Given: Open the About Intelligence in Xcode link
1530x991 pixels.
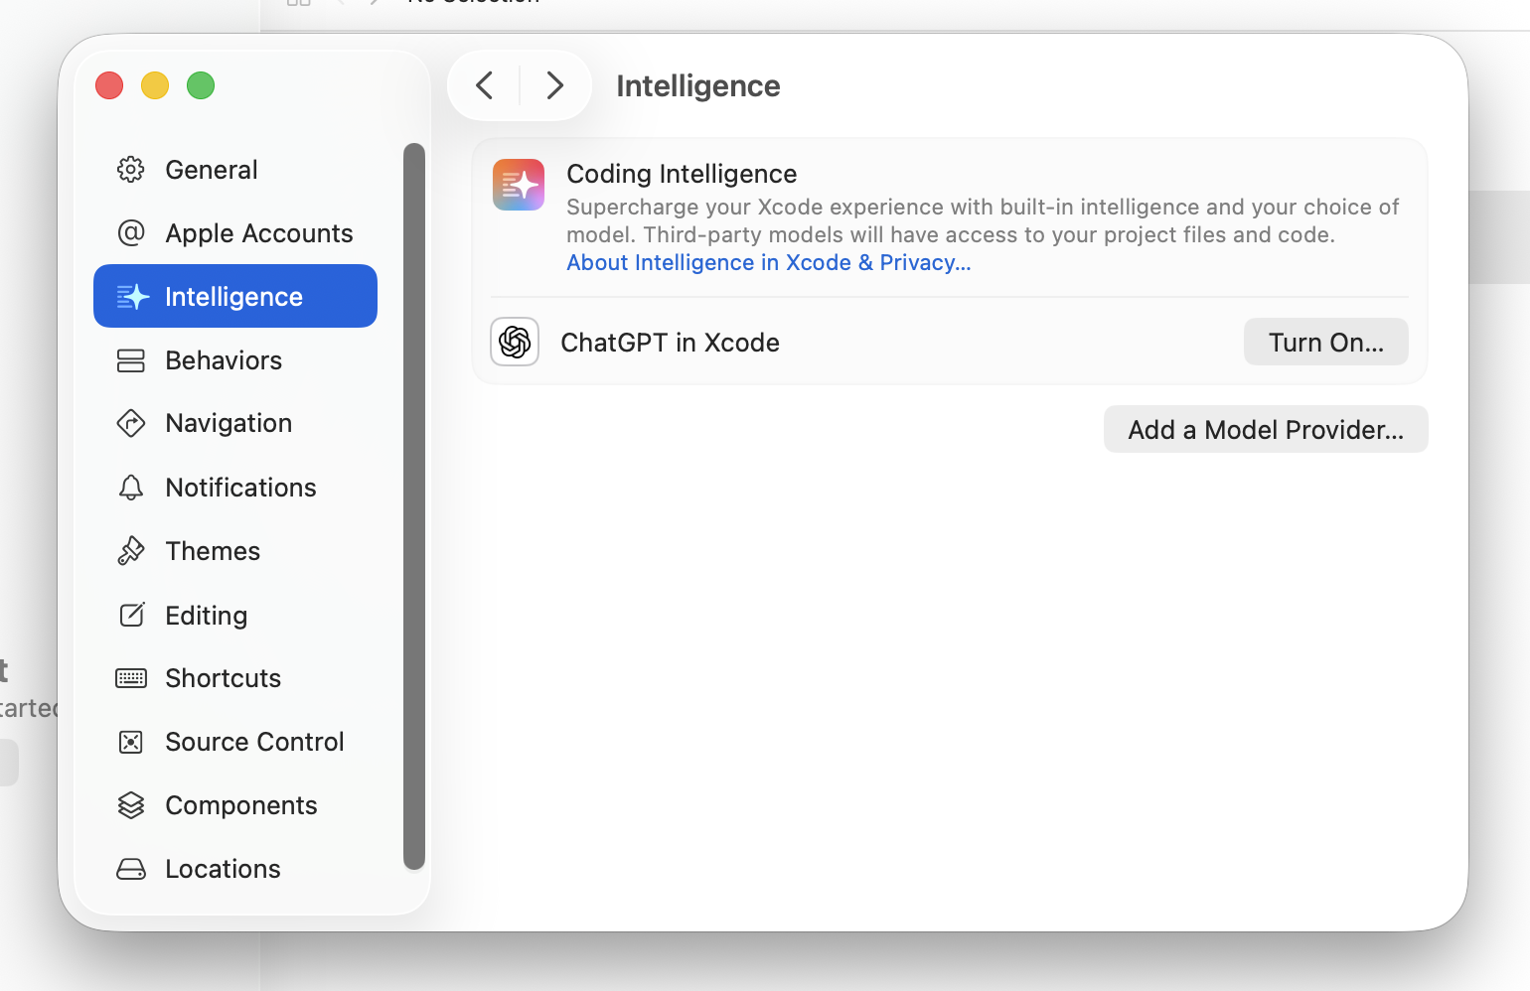Looking at the screenshot, I should click(x=768, y=262).
